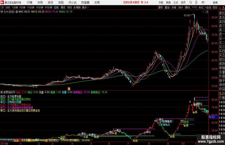Open the 功能 menu

click(161, 2)
